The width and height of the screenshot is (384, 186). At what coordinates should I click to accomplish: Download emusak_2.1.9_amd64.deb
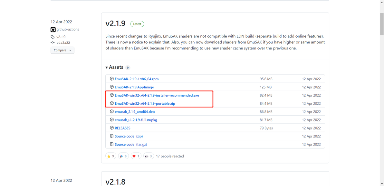click(135, 112)
